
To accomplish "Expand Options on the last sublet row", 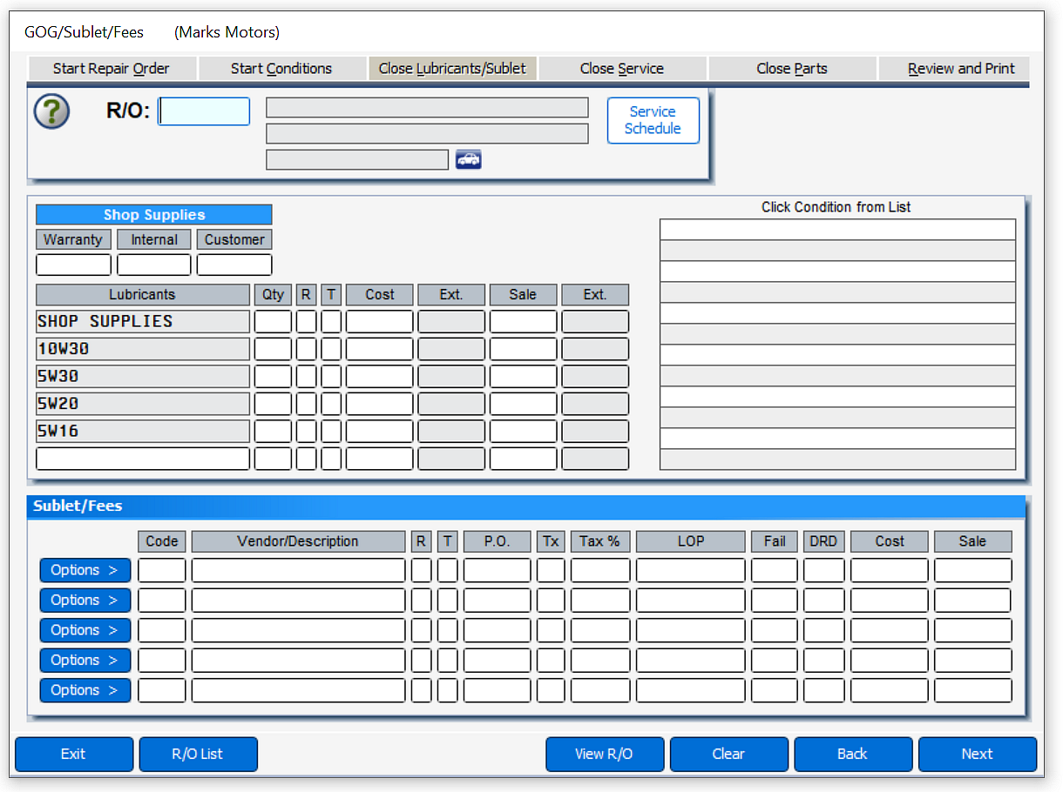I will click(85, 690).
